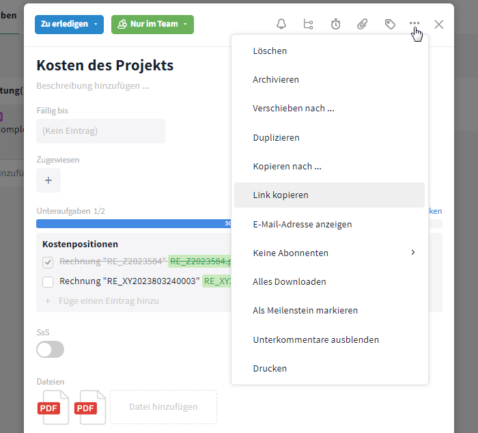Click the task title 'Kosten des Projekts'
Image resolution: width=478 pixels, height=433 pixels.
105,66
